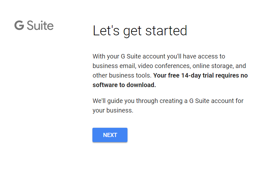This screenshot has width=275, height=171.
Task: Click the phrase "have access to"
Action: (x=204, y=57)
